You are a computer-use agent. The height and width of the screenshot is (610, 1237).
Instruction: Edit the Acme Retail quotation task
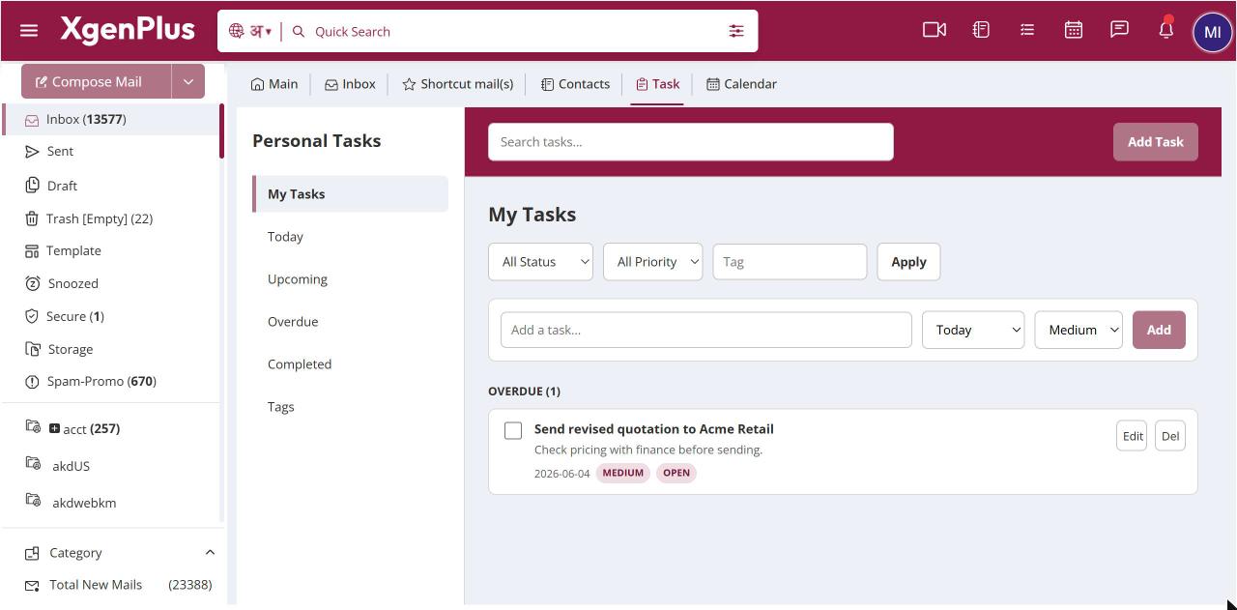click(x=1132, y=435)
